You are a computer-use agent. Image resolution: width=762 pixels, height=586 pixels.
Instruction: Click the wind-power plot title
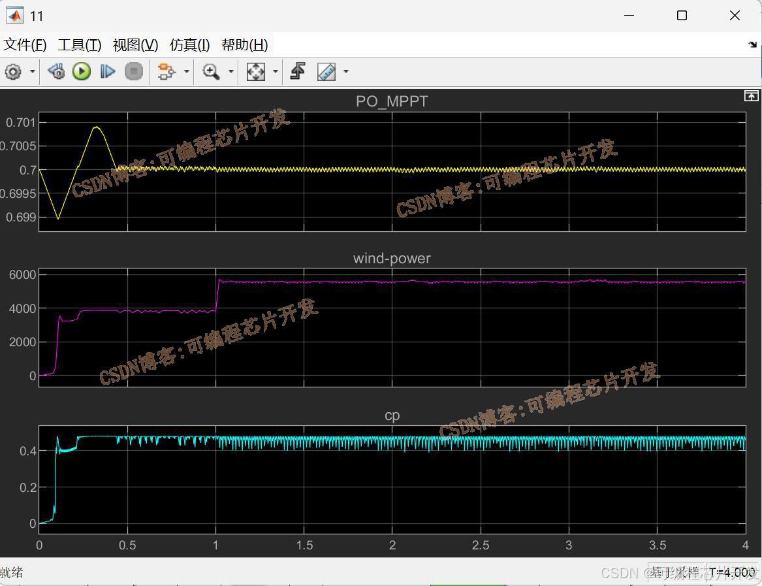tap(392, 258)
